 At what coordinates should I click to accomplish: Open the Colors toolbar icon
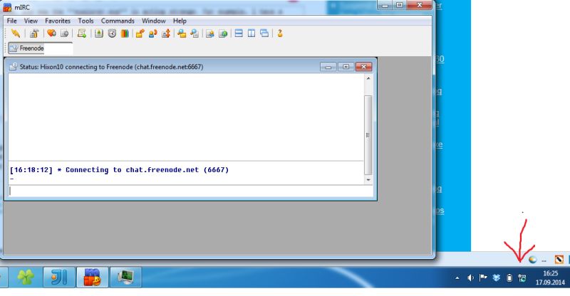point(125,33)
